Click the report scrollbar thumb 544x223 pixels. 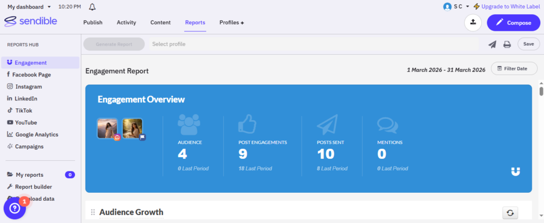click(x=541, y=91)
